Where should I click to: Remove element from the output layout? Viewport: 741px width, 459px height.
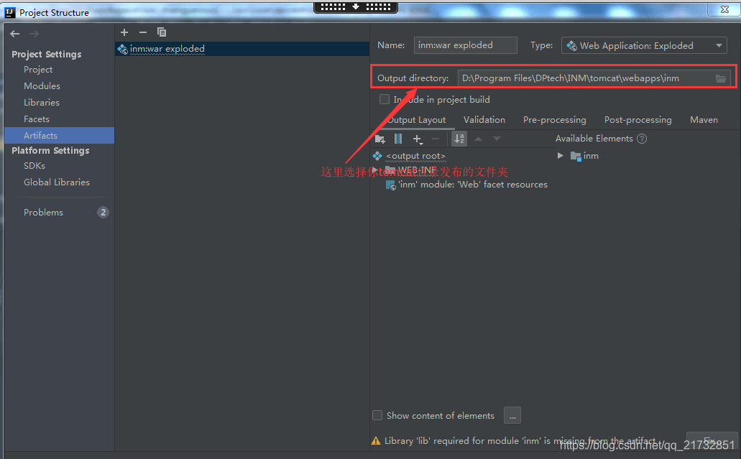point(436,139)
